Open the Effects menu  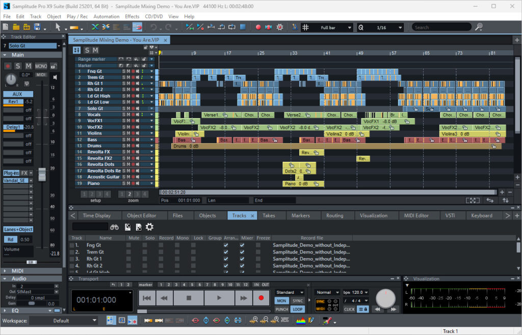click(132, 17)
